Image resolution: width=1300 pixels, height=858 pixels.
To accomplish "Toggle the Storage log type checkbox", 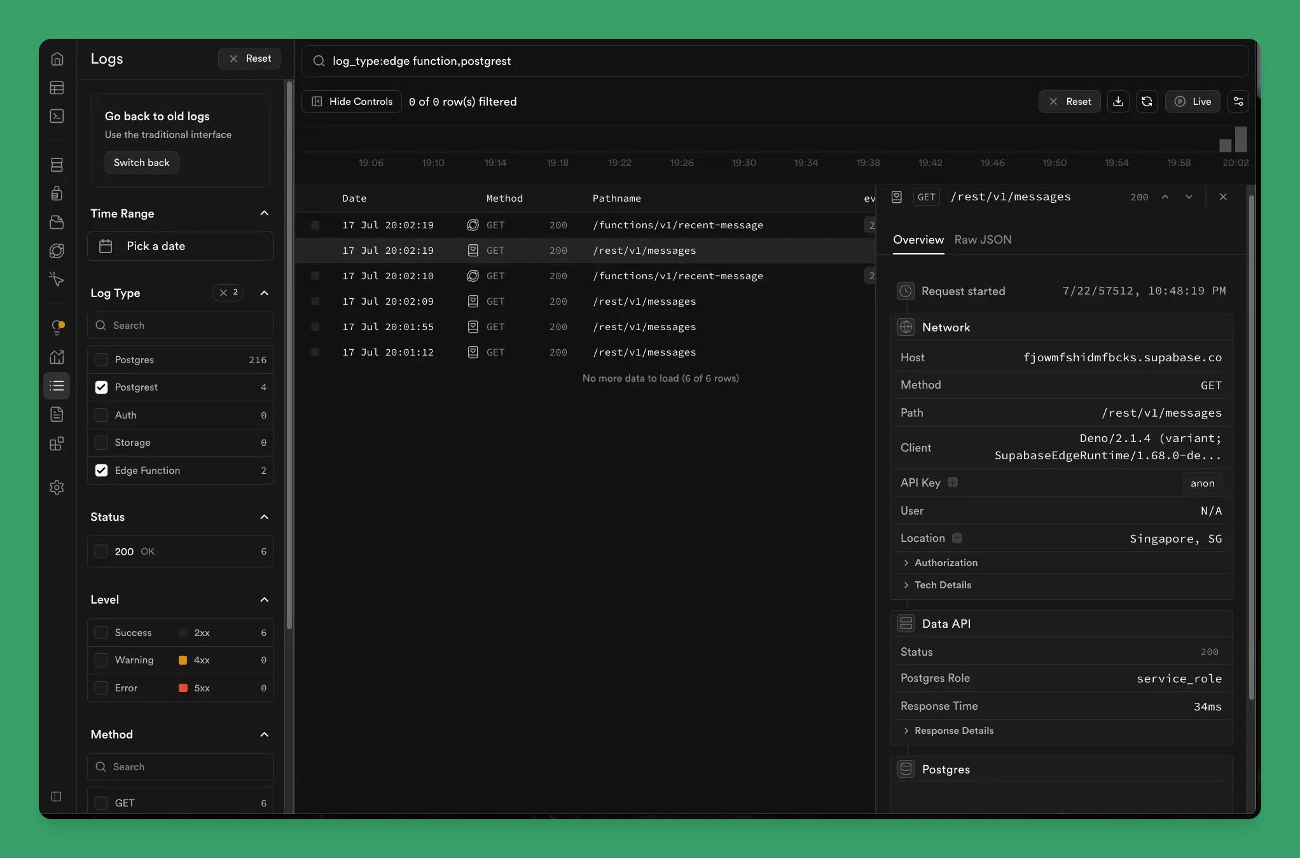I will pyautogui.click(x=101, y=442).
